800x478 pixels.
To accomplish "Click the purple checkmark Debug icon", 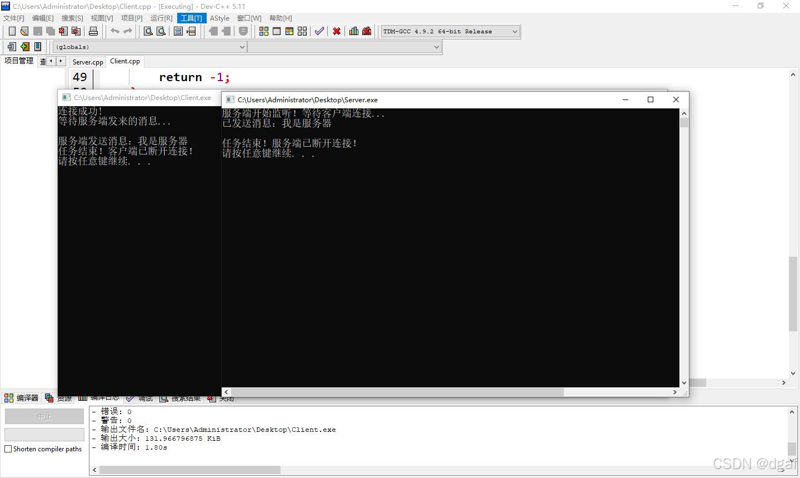I will [319, 31].
